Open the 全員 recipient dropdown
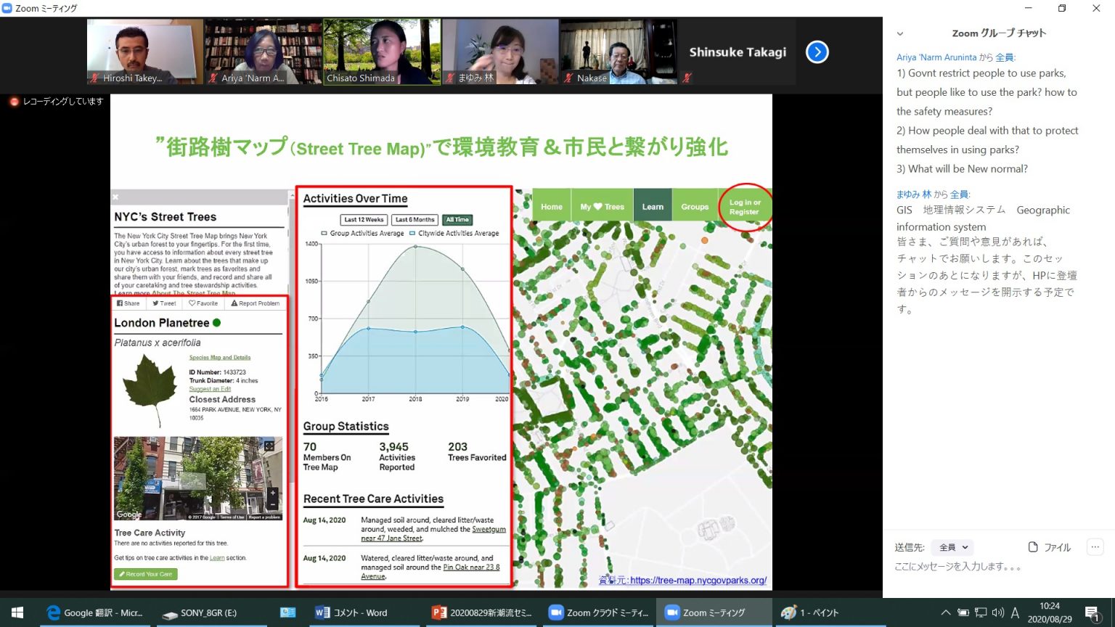Viewport: 1115px width, 627px height. (953, 547)
